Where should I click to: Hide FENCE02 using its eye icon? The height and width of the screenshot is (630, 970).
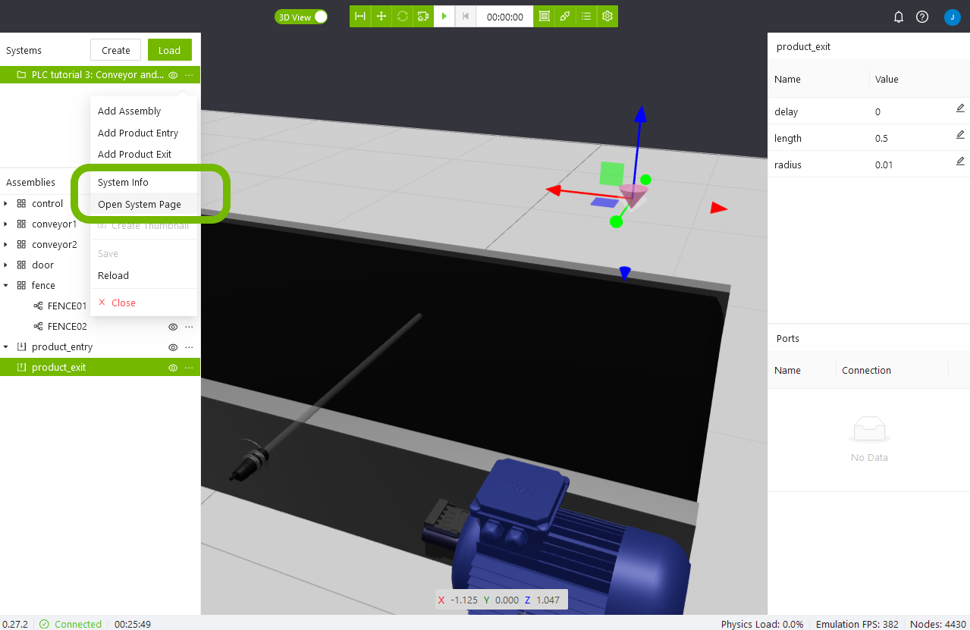coord(173,327)
